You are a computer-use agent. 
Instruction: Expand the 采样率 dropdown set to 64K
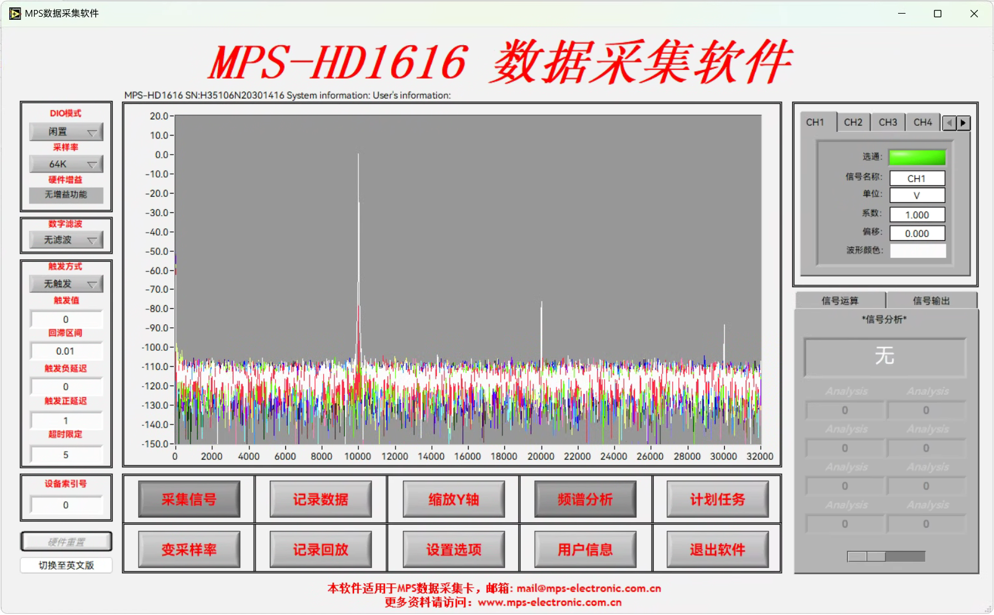[x=66, y=164]
